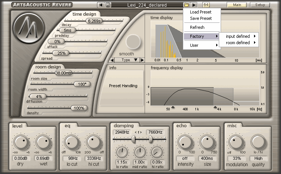
Task: Click the Main button
Action: pyautogui.click(x=237, y=5)
